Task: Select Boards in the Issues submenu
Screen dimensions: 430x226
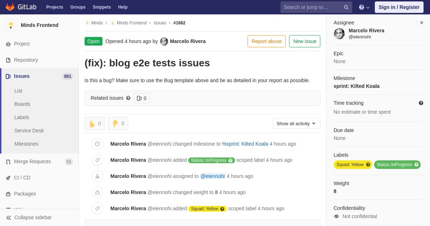Action: coord(22,104)
